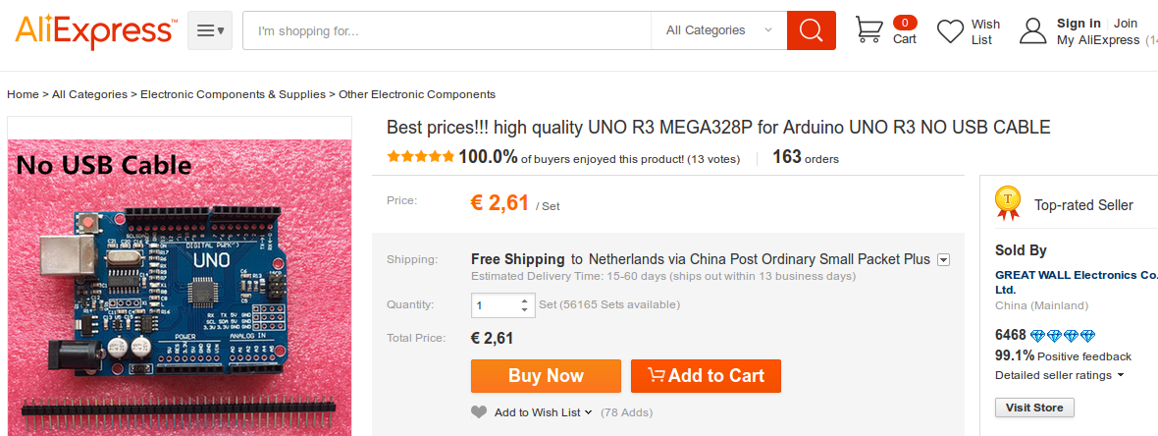
Task: Click the five-star product rating
Action: [x=420, y=156]
